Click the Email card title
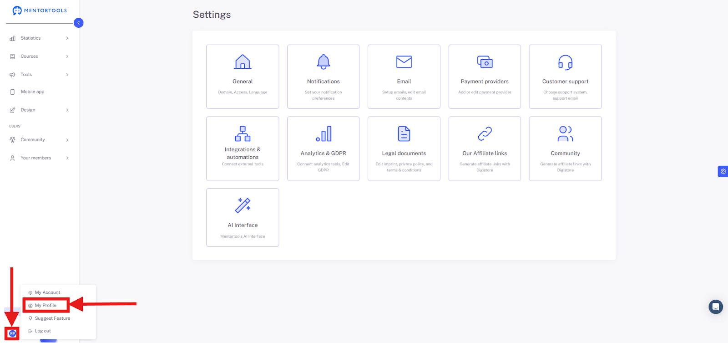Image resolution: width=728 pixels, height=343 pixels. [x=404, y=82]
